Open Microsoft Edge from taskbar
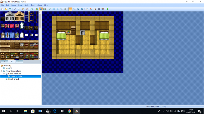 click(55, 111)
